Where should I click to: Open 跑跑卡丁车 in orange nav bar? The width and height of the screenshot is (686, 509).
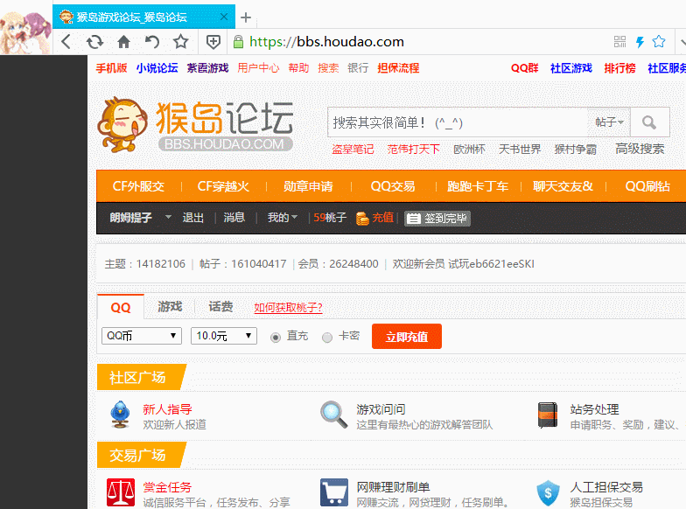(478, 186)
